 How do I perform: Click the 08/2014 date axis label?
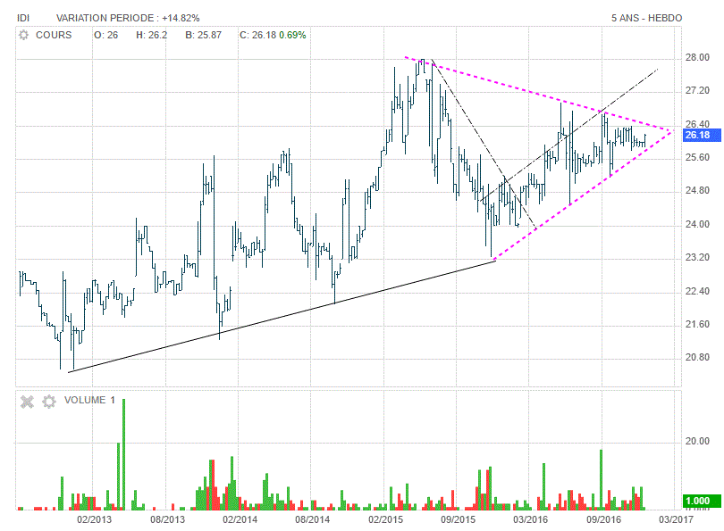point(313,519)
